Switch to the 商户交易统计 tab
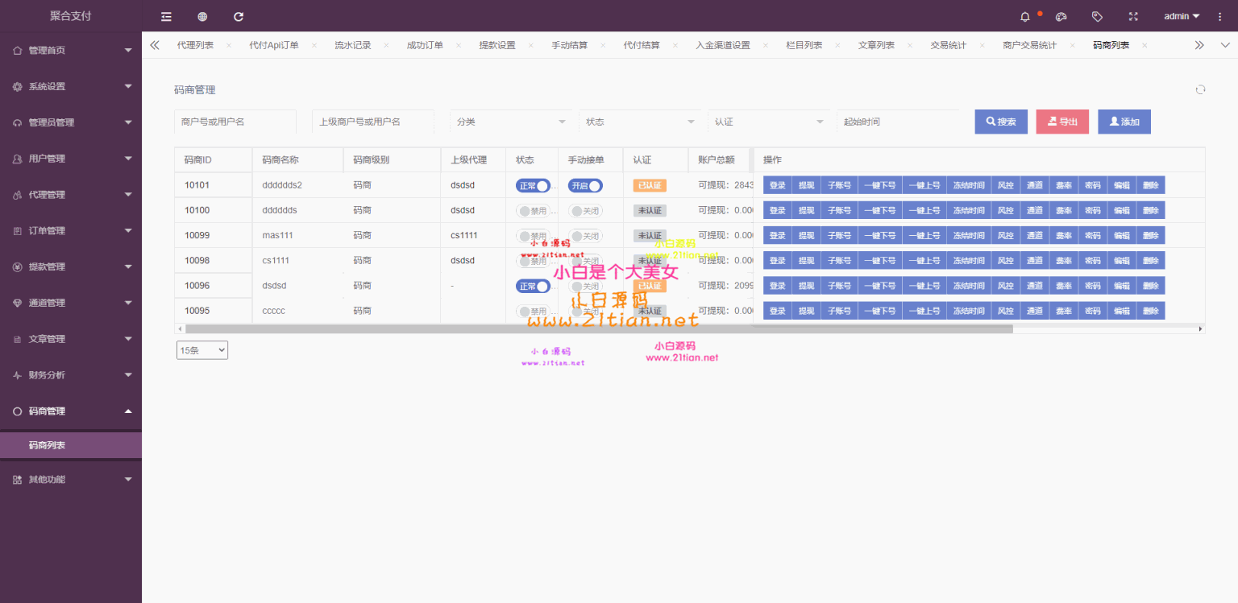Screen dimensions: 1238x603 coord(1030,45)
